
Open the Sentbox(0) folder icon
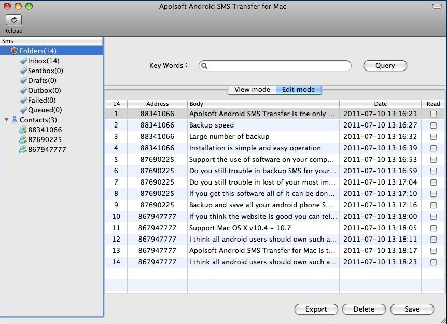(x=23, y=71)
